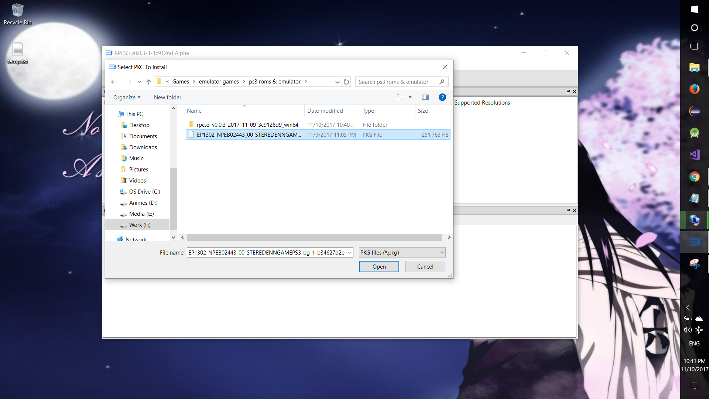Image resolution: width=709 pixels, height=399 pixels.
Task: Open Visual Studio from the taskbar
Action: [694, 155]
